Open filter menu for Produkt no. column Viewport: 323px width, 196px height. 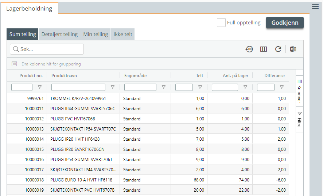40,87
